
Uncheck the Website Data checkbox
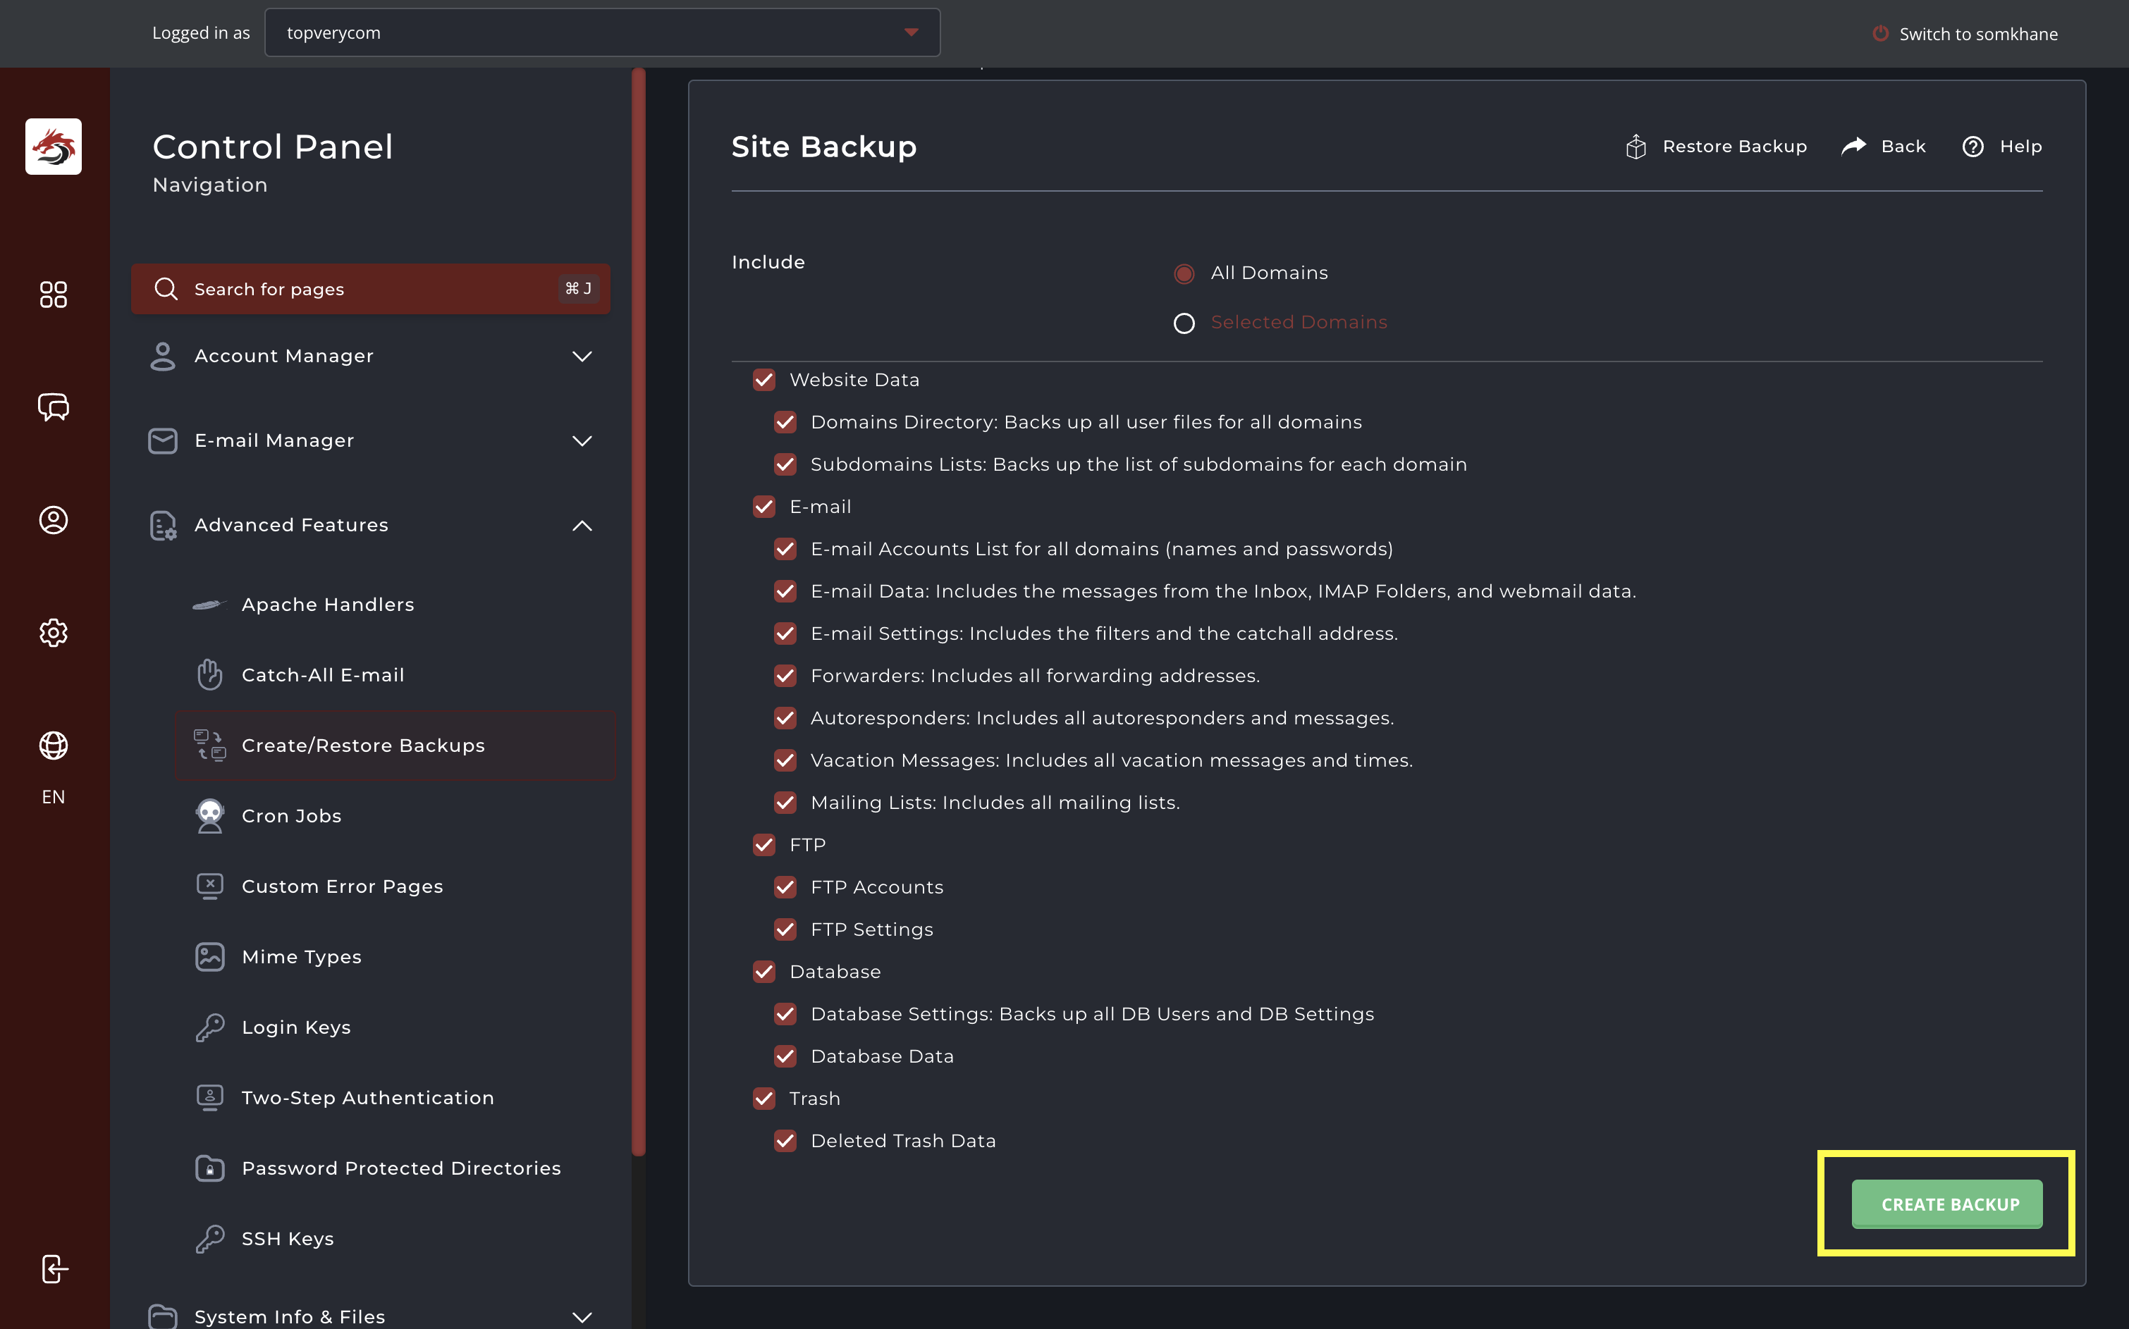764,380
